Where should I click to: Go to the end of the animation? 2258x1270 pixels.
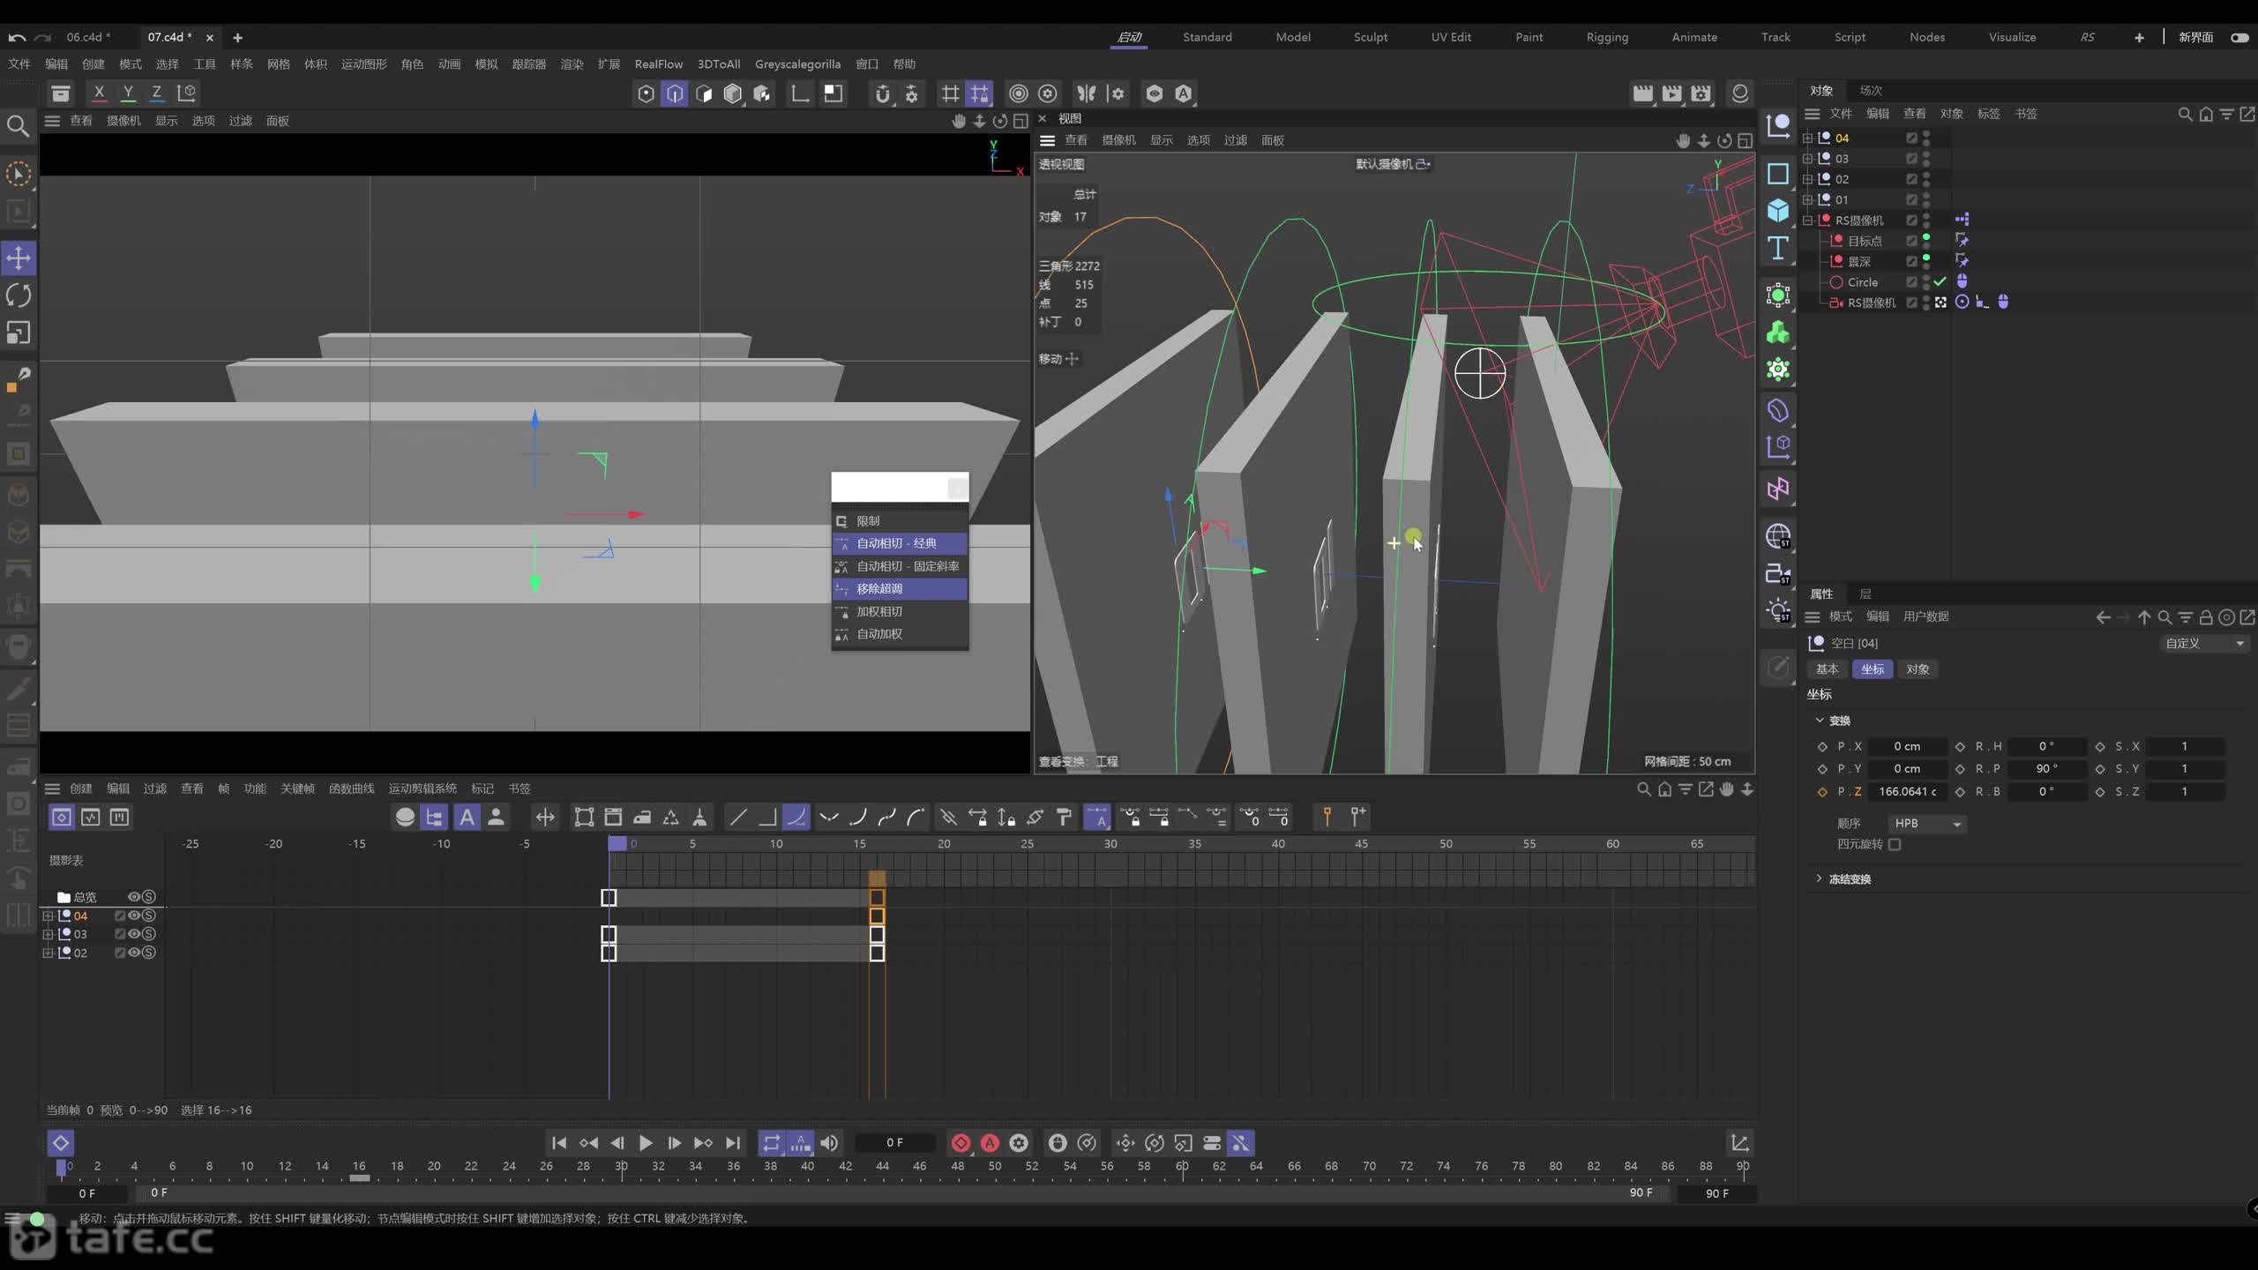coord(733,1143)
